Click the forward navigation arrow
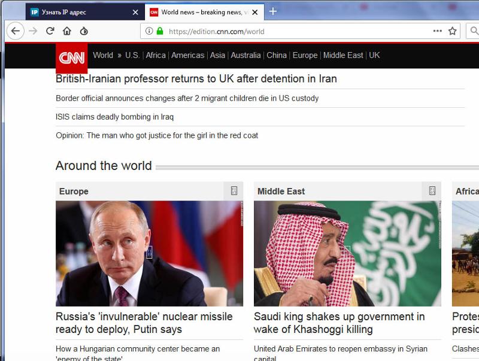Viewport: 479px width, 361px height. [33, 31]
